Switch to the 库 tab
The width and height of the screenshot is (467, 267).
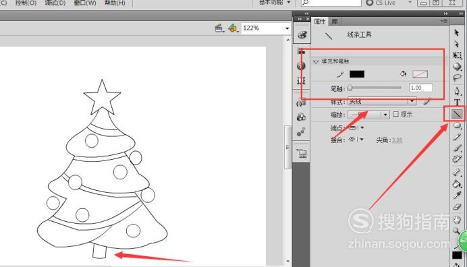coord(335,21)
